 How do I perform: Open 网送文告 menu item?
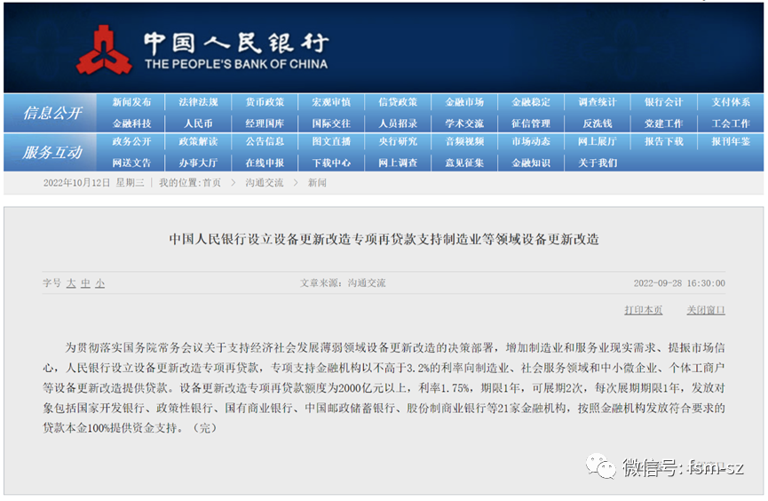coord(131,163)
